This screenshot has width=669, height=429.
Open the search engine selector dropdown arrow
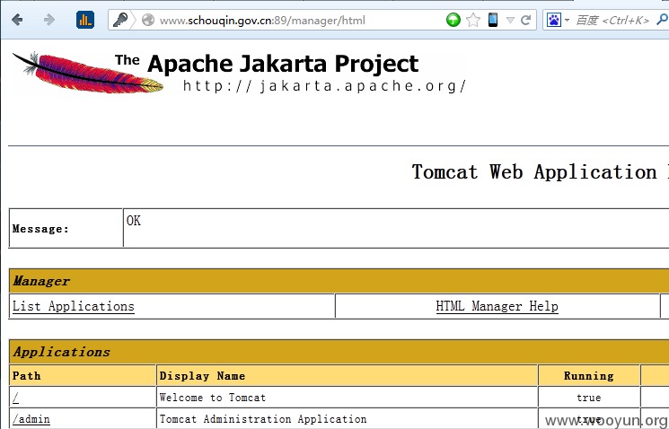click(567, 20)
